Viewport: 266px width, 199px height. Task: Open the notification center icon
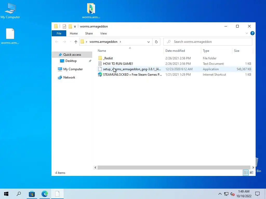click(x=257, y=194)
